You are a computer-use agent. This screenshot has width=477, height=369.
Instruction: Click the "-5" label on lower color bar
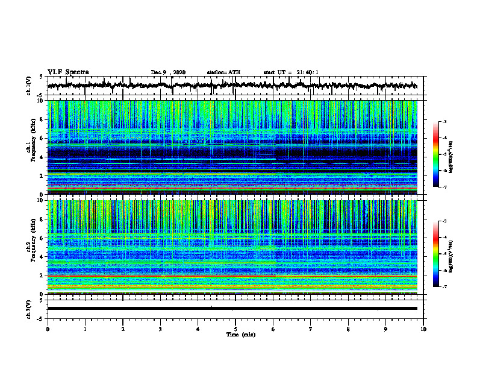(444, 254)
